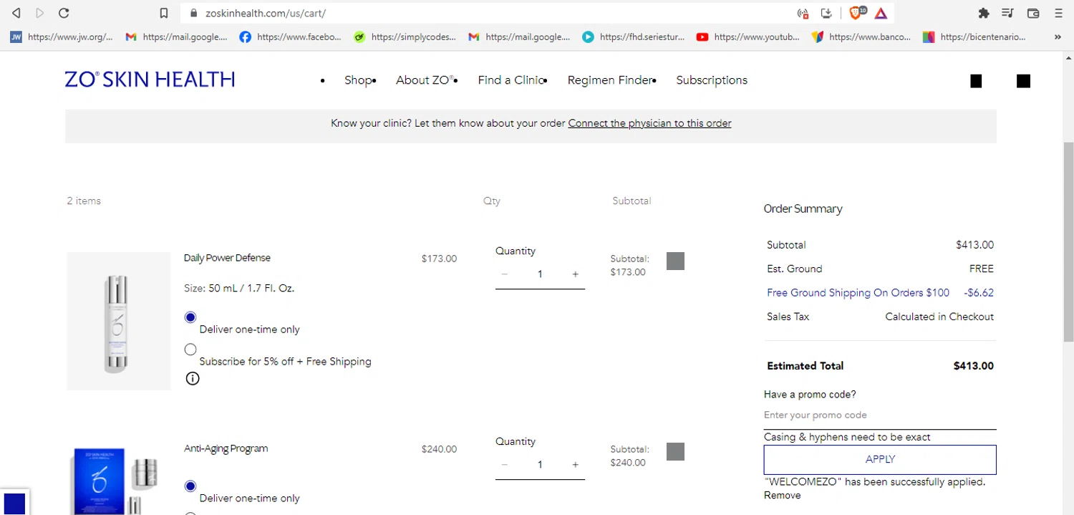Open Regimen Finder
Image resolution: width=1074 pixels, height=515 pixels.
click(610, 80)
